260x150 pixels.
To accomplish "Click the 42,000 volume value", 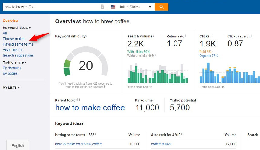I will (231, 144).
